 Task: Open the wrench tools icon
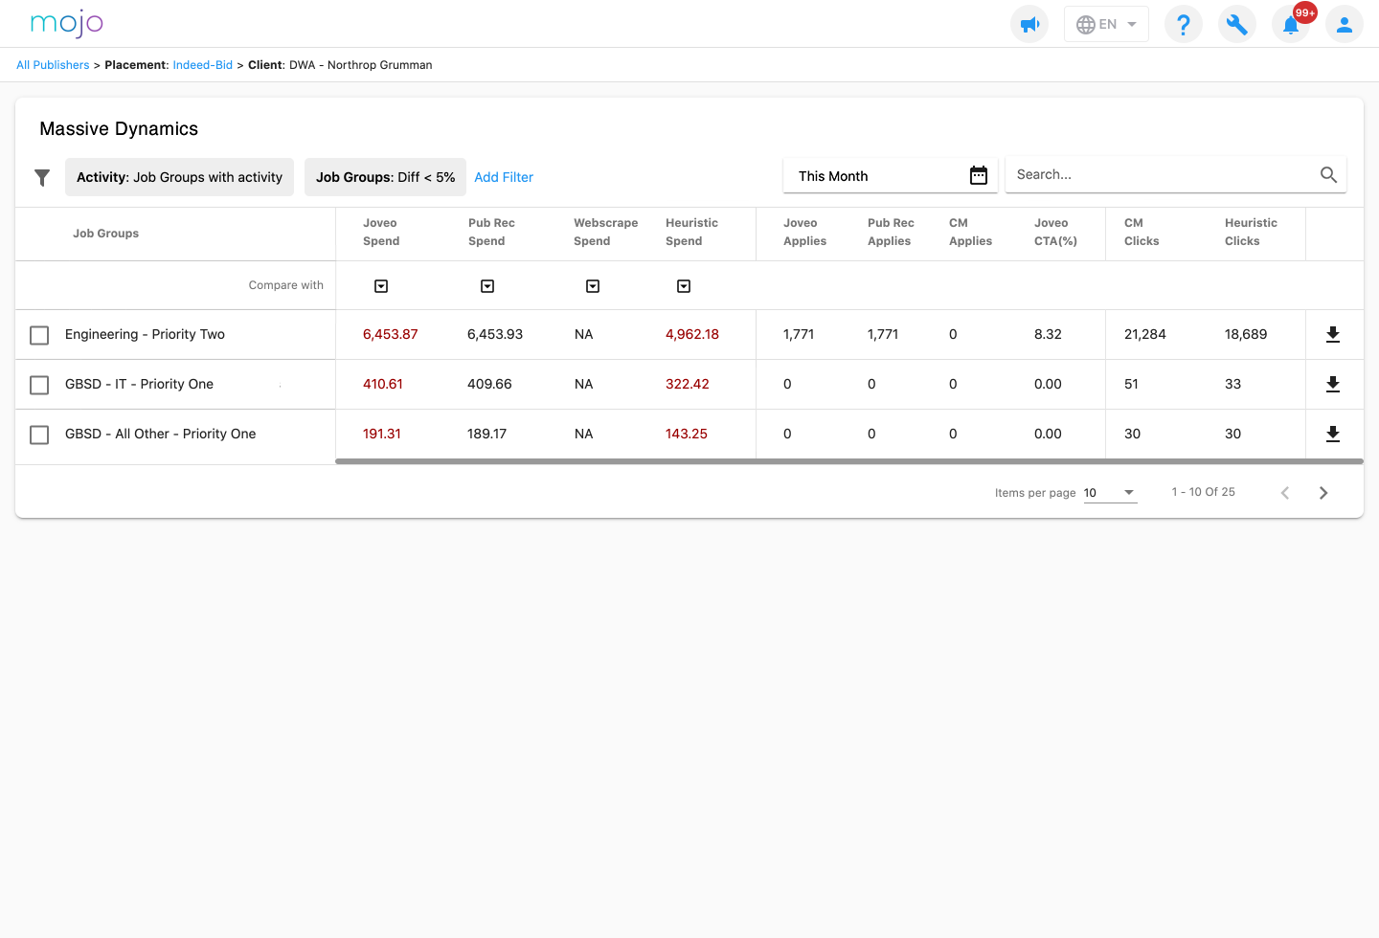1236,24
